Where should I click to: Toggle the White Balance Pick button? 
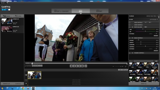click(x=145, y=27)
